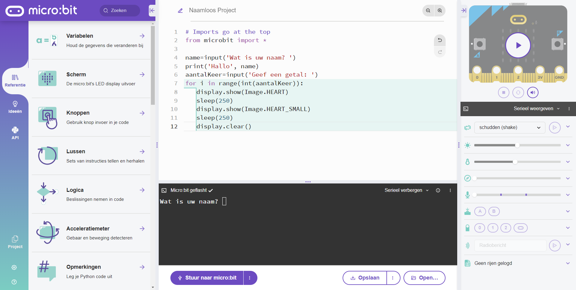Start the micro:bit simulator
The image size is (576, 290).
coord(518,45)
